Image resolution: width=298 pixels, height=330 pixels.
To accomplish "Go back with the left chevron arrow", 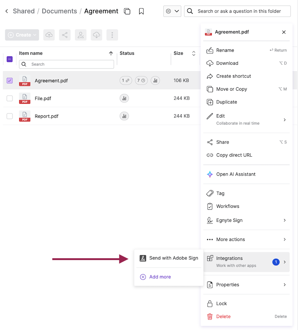I will tap(7, 11).
